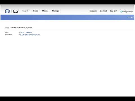Open the Search dropdown menu

tap(26, 11)
